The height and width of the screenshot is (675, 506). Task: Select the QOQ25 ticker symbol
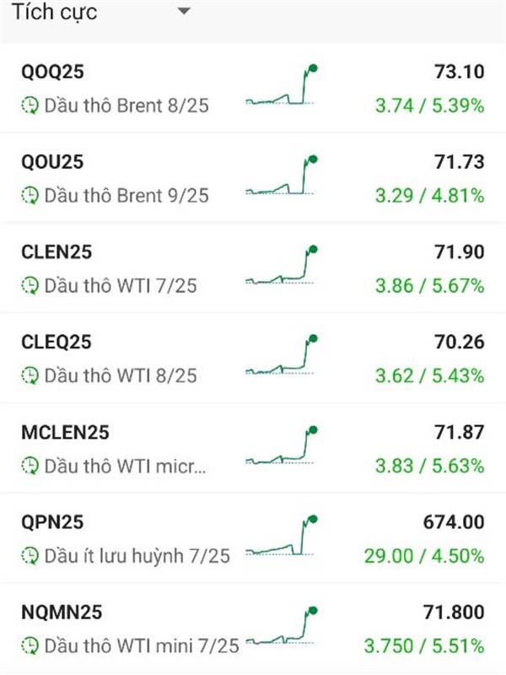tap(52, 72)
